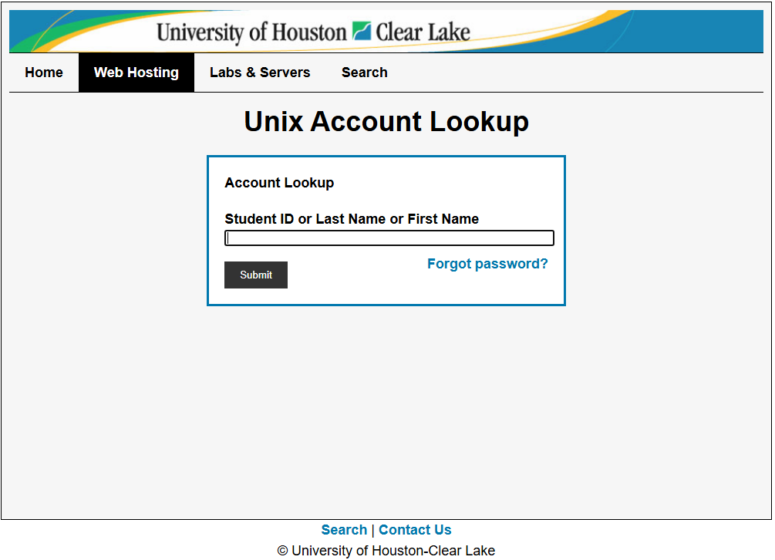Open the Labs & Servers tab
The height and width of the screenshot is (560, 775).
click(260, 72)
